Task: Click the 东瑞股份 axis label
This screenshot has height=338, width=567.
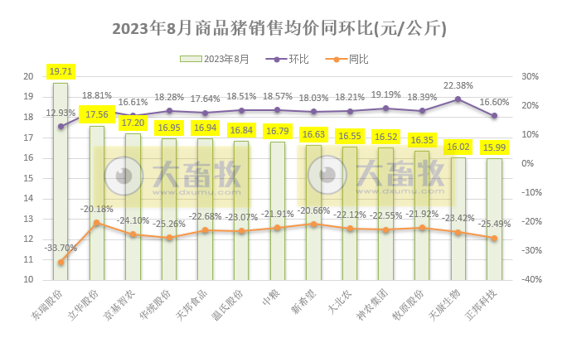Action: (x=46, y=305)
